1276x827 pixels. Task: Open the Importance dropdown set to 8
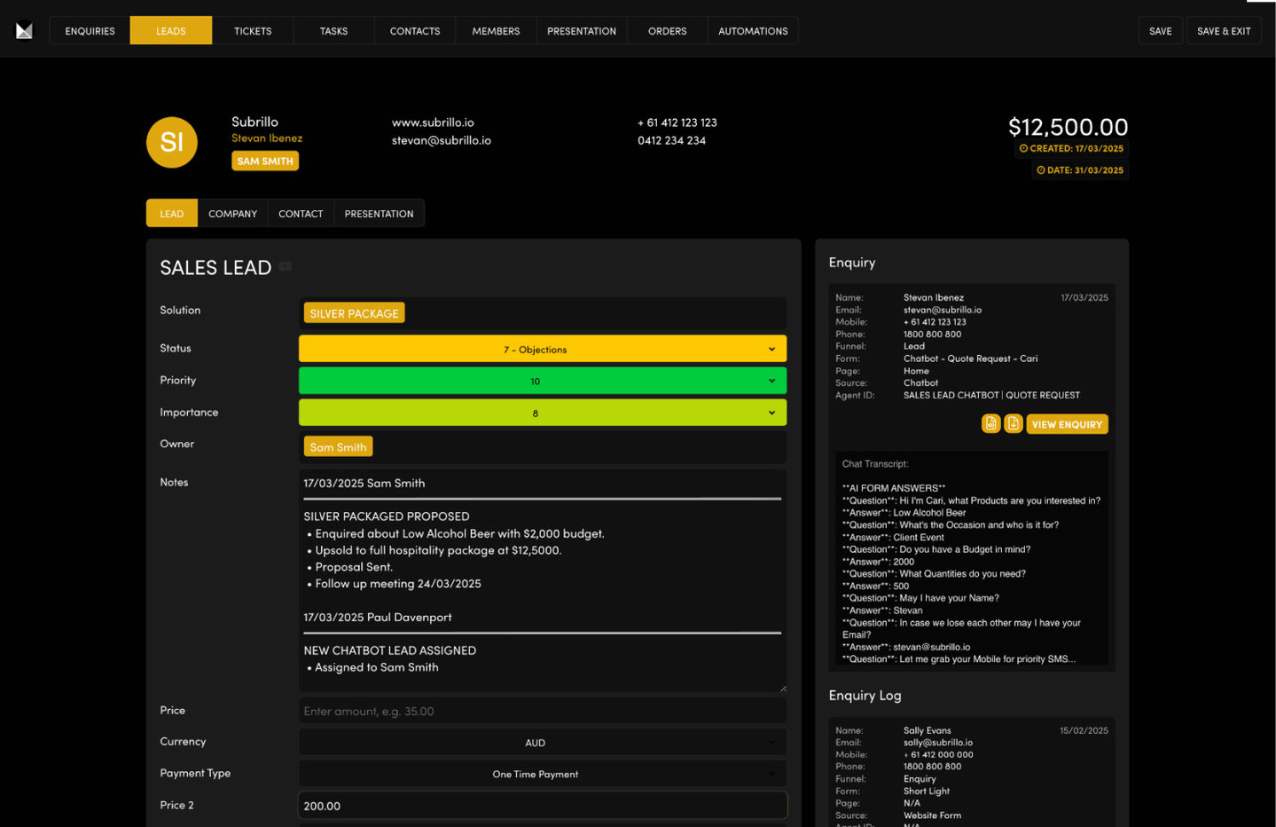click(542, 413)
